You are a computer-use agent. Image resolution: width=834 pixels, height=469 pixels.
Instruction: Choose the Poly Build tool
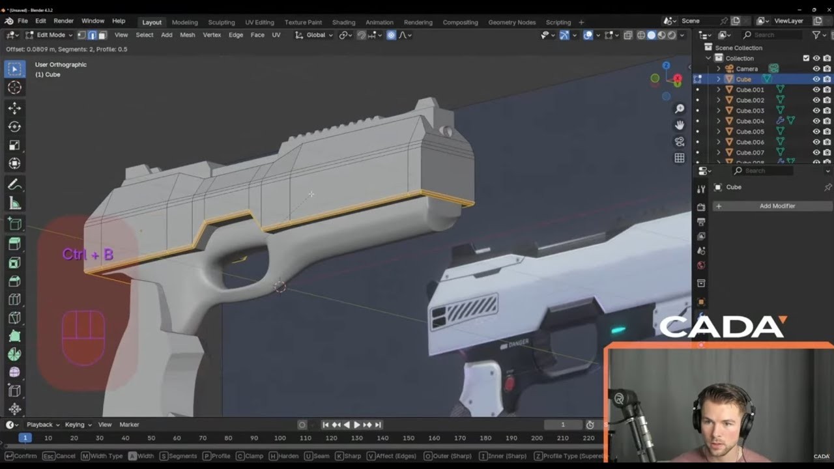tap(14, 336)
